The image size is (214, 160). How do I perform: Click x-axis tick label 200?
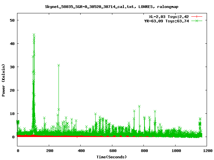(50, 151)
